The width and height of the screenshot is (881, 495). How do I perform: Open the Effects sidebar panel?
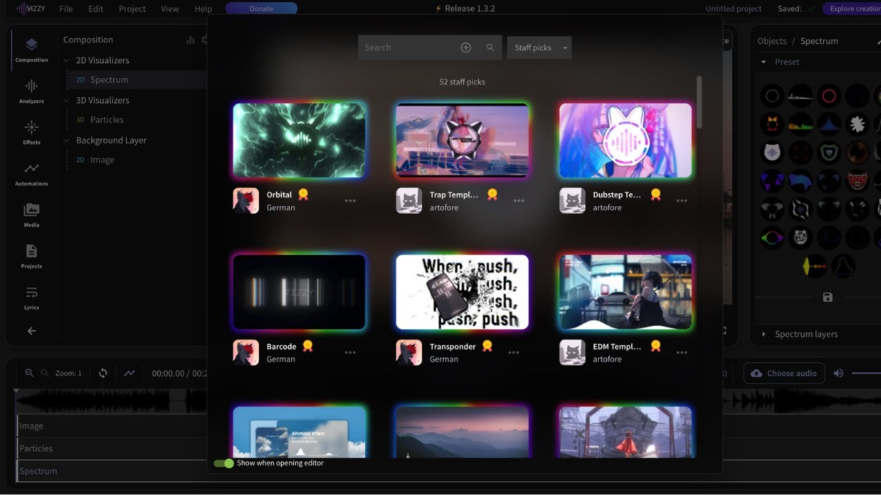click(31, 133)
